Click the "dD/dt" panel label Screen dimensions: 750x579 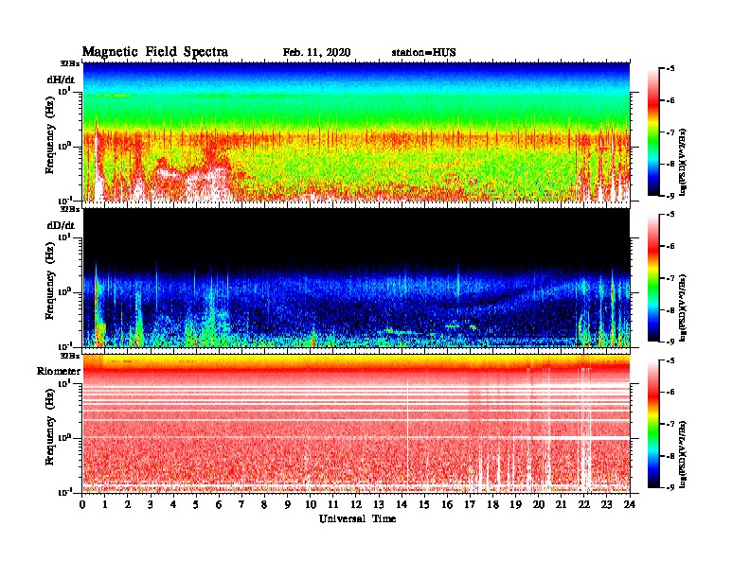pyautogui.click(x=61, y=225)
